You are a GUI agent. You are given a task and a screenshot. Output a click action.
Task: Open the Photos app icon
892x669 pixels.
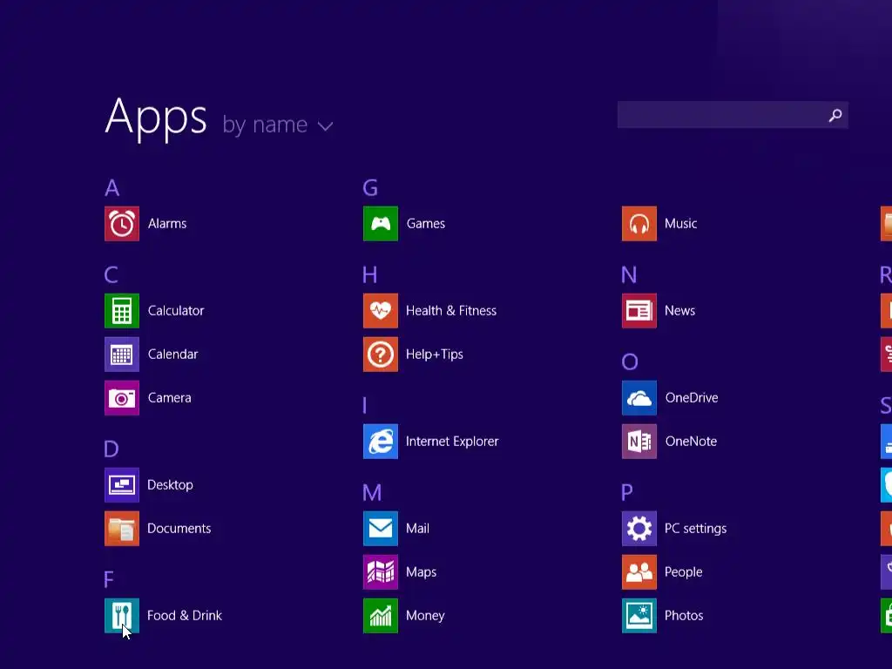click(639, 616)
